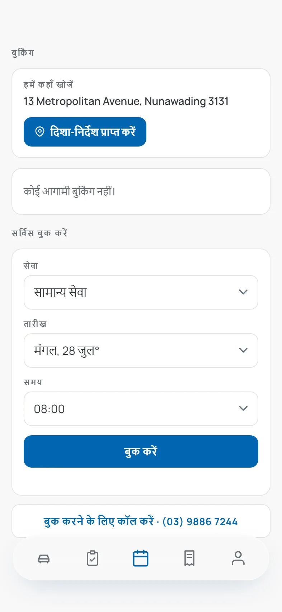Expand date options with the तारीख chevron
Viewport: 282px width, 612px height.
(243, 350)
